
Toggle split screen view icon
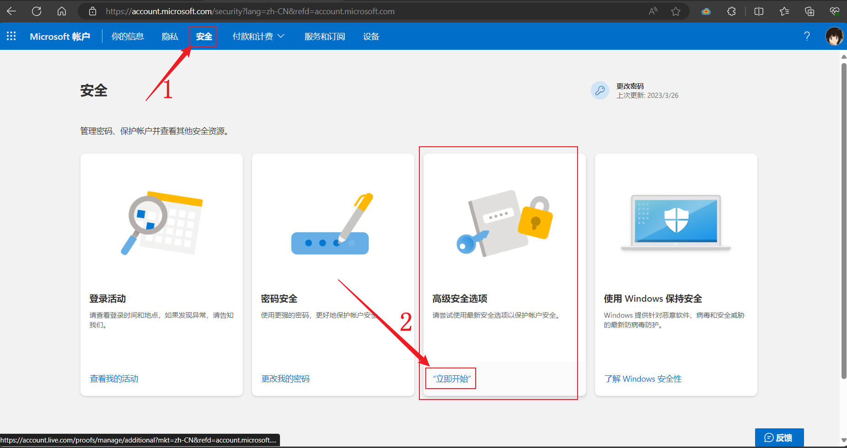(x=759, y=11)
